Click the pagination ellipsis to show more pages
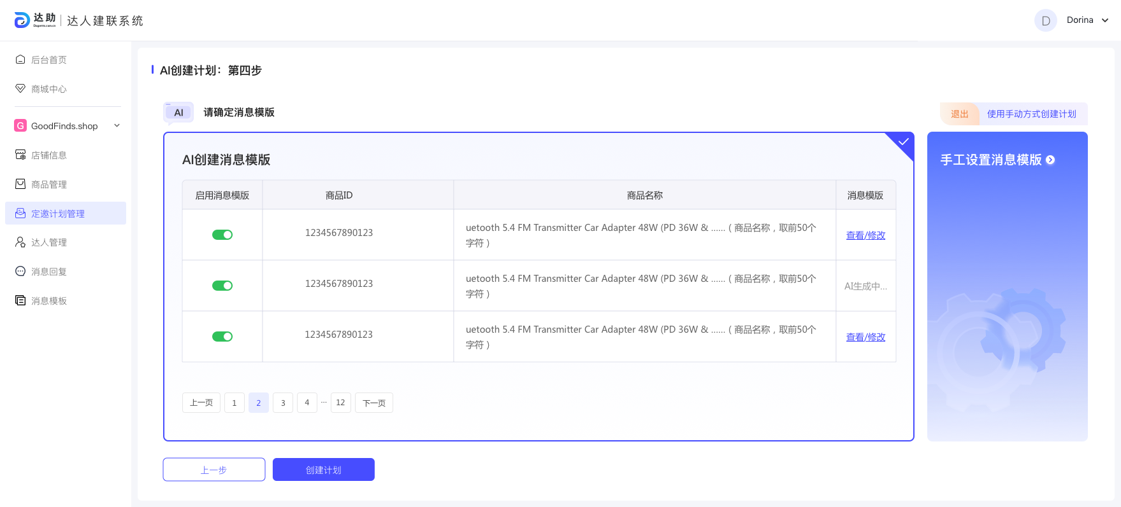 click(x=324, y=402)
